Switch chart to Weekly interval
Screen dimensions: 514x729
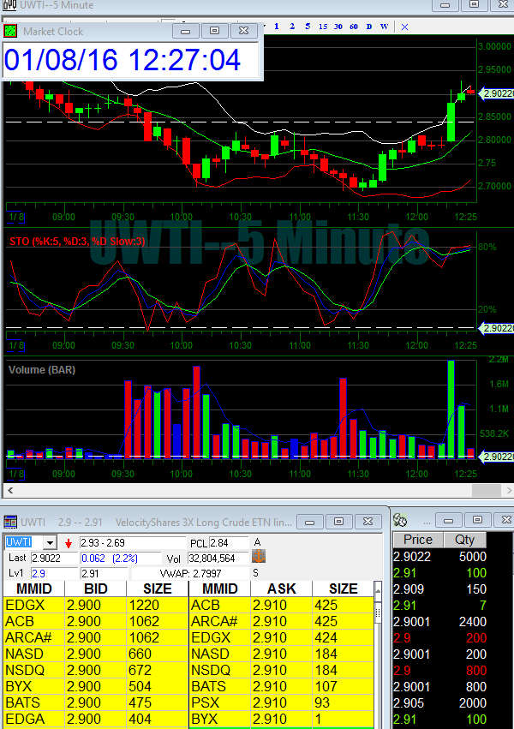pyautogui.click(x=384, y=27)
